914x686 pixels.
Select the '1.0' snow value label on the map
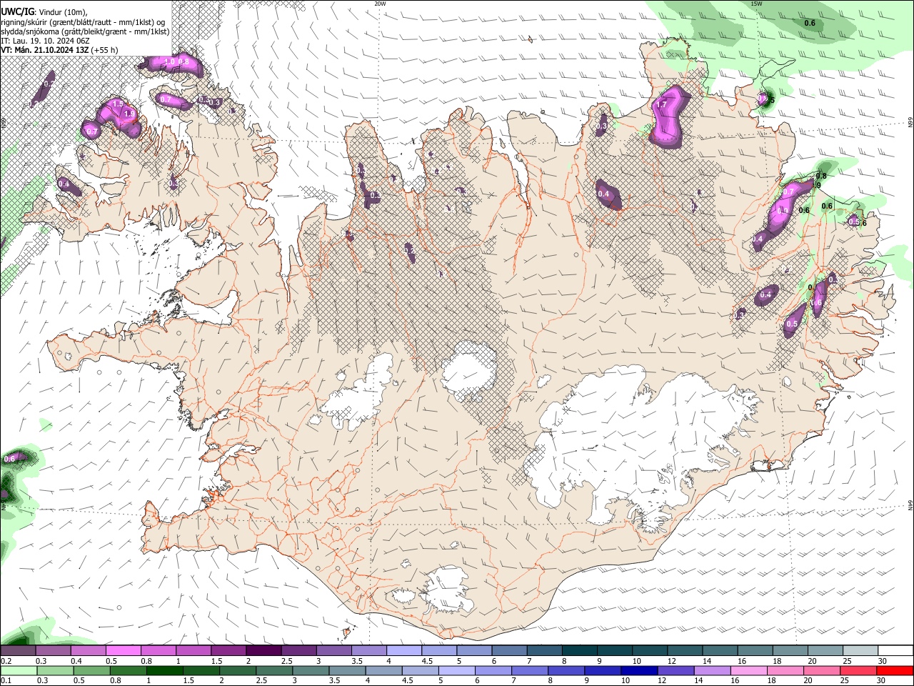click(170, 62)
